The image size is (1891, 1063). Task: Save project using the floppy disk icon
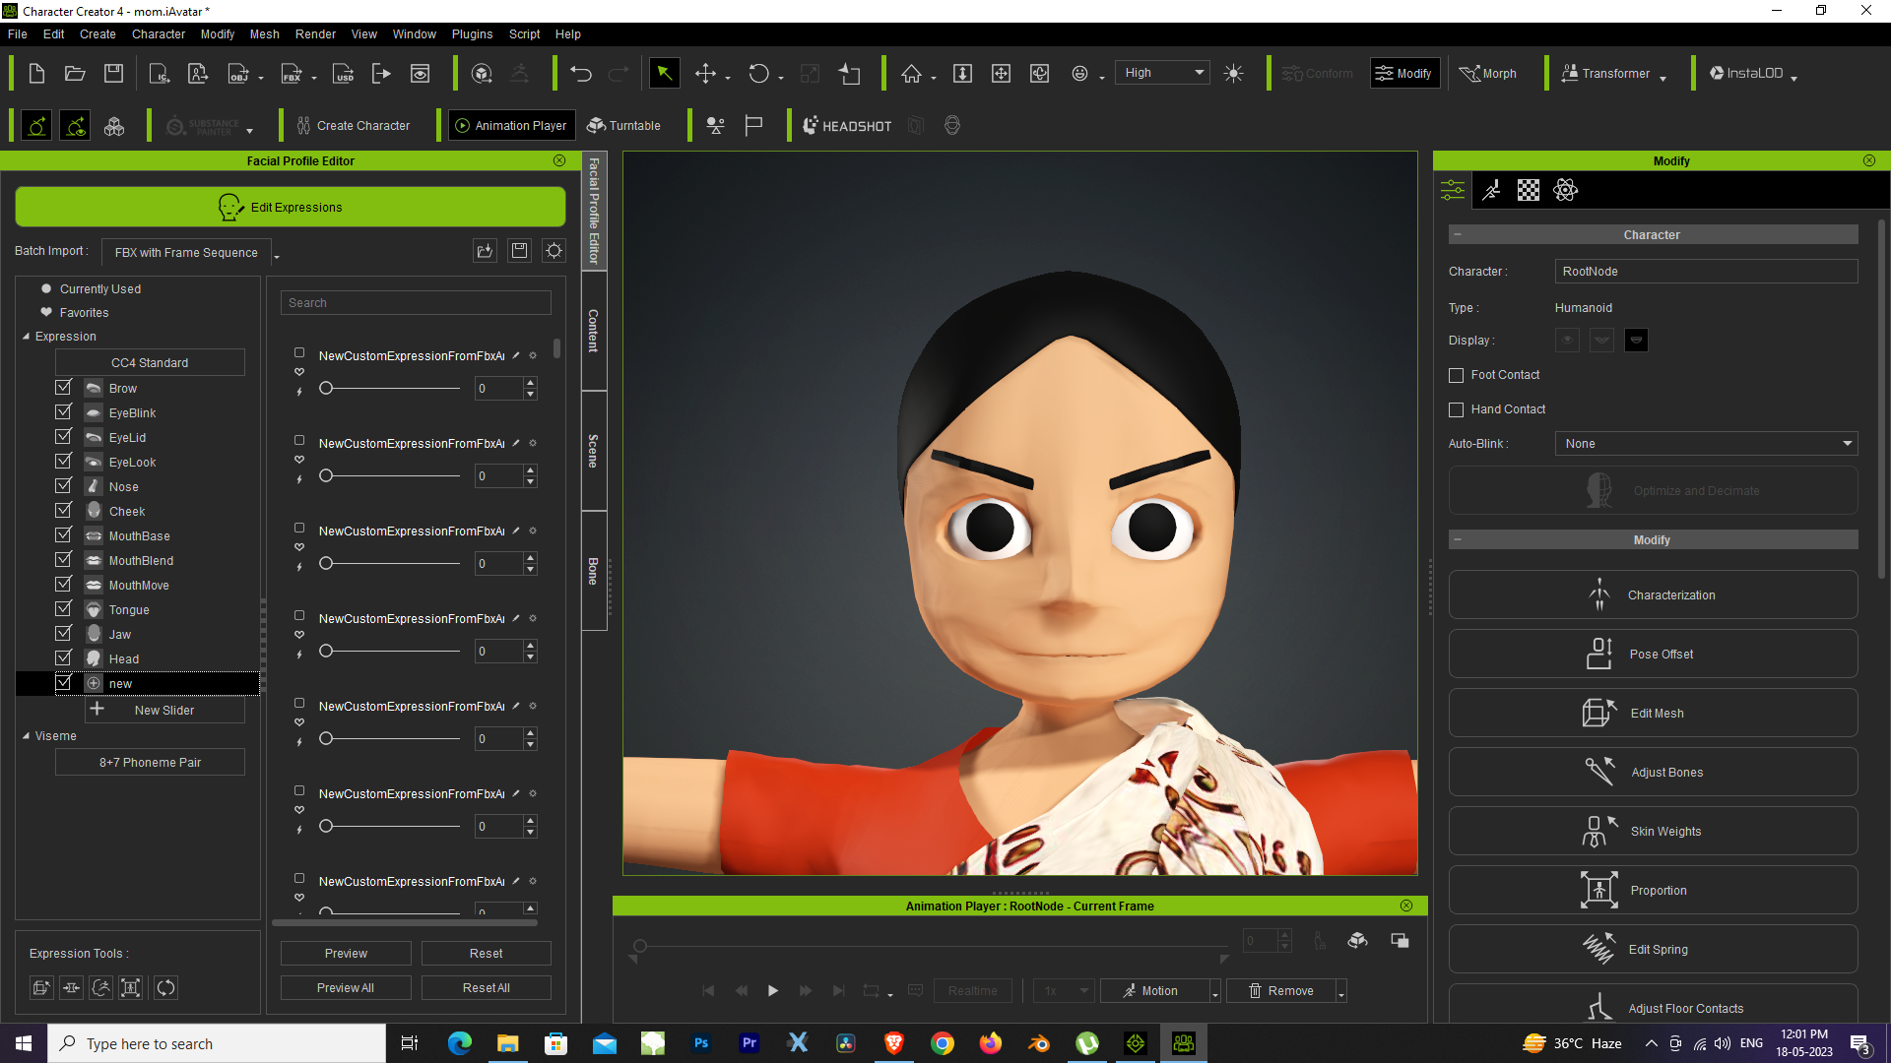click(x=113, y=74)
